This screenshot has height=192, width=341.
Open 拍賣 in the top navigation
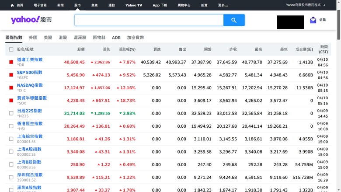(204, 5)
